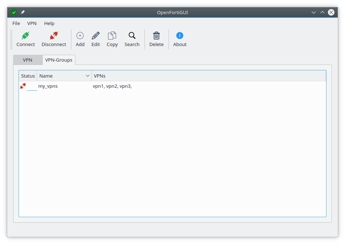Delete entry with the trash icon
The height and width of the screenshot is (244, 345).
(156, 36)
